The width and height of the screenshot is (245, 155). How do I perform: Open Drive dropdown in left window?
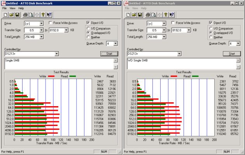click(41, 24)
